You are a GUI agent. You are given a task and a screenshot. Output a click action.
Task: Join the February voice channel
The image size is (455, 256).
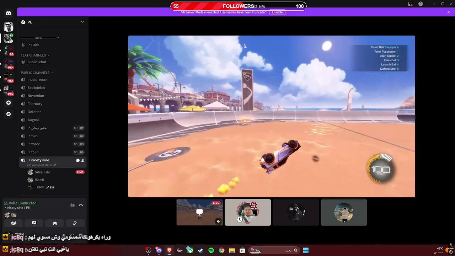tap(53, 104)
